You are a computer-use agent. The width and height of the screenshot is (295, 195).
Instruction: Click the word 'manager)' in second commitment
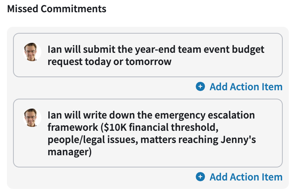pos(70,152)
